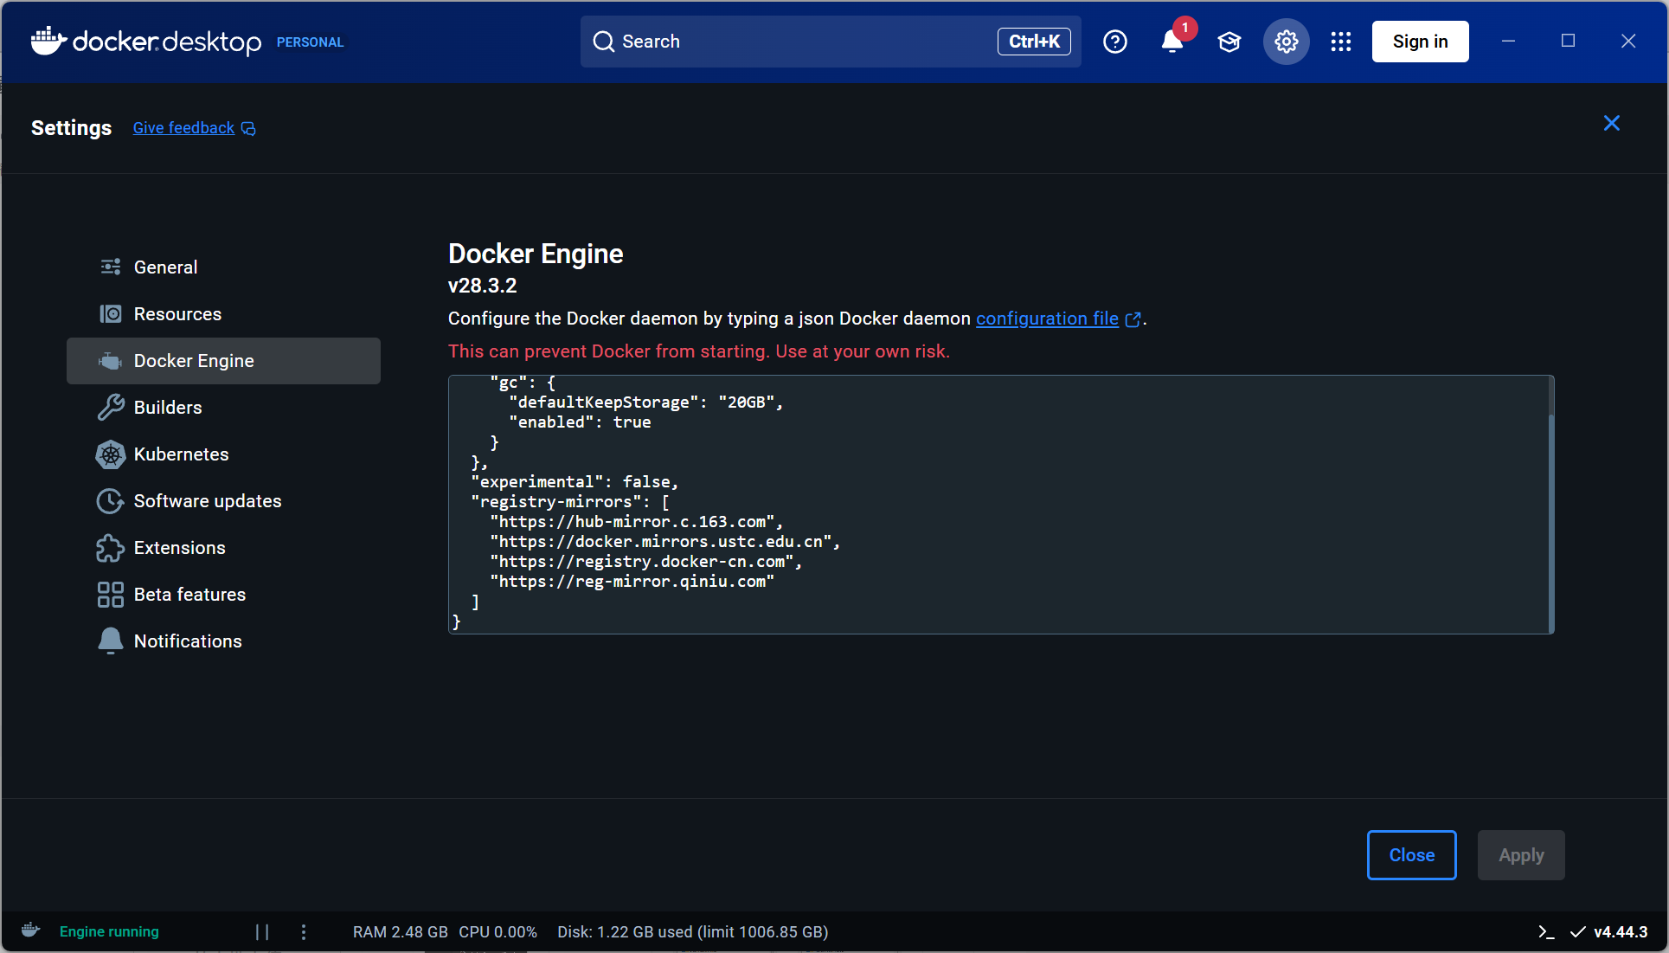Screen dimensions: 1669x953
Task: Open the General settings section
Action: 223,267
